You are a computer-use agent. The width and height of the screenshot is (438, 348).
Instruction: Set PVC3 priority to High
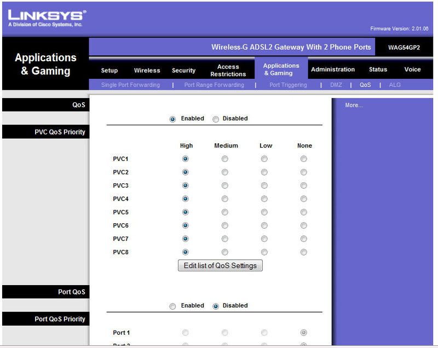tap(185, 185)
